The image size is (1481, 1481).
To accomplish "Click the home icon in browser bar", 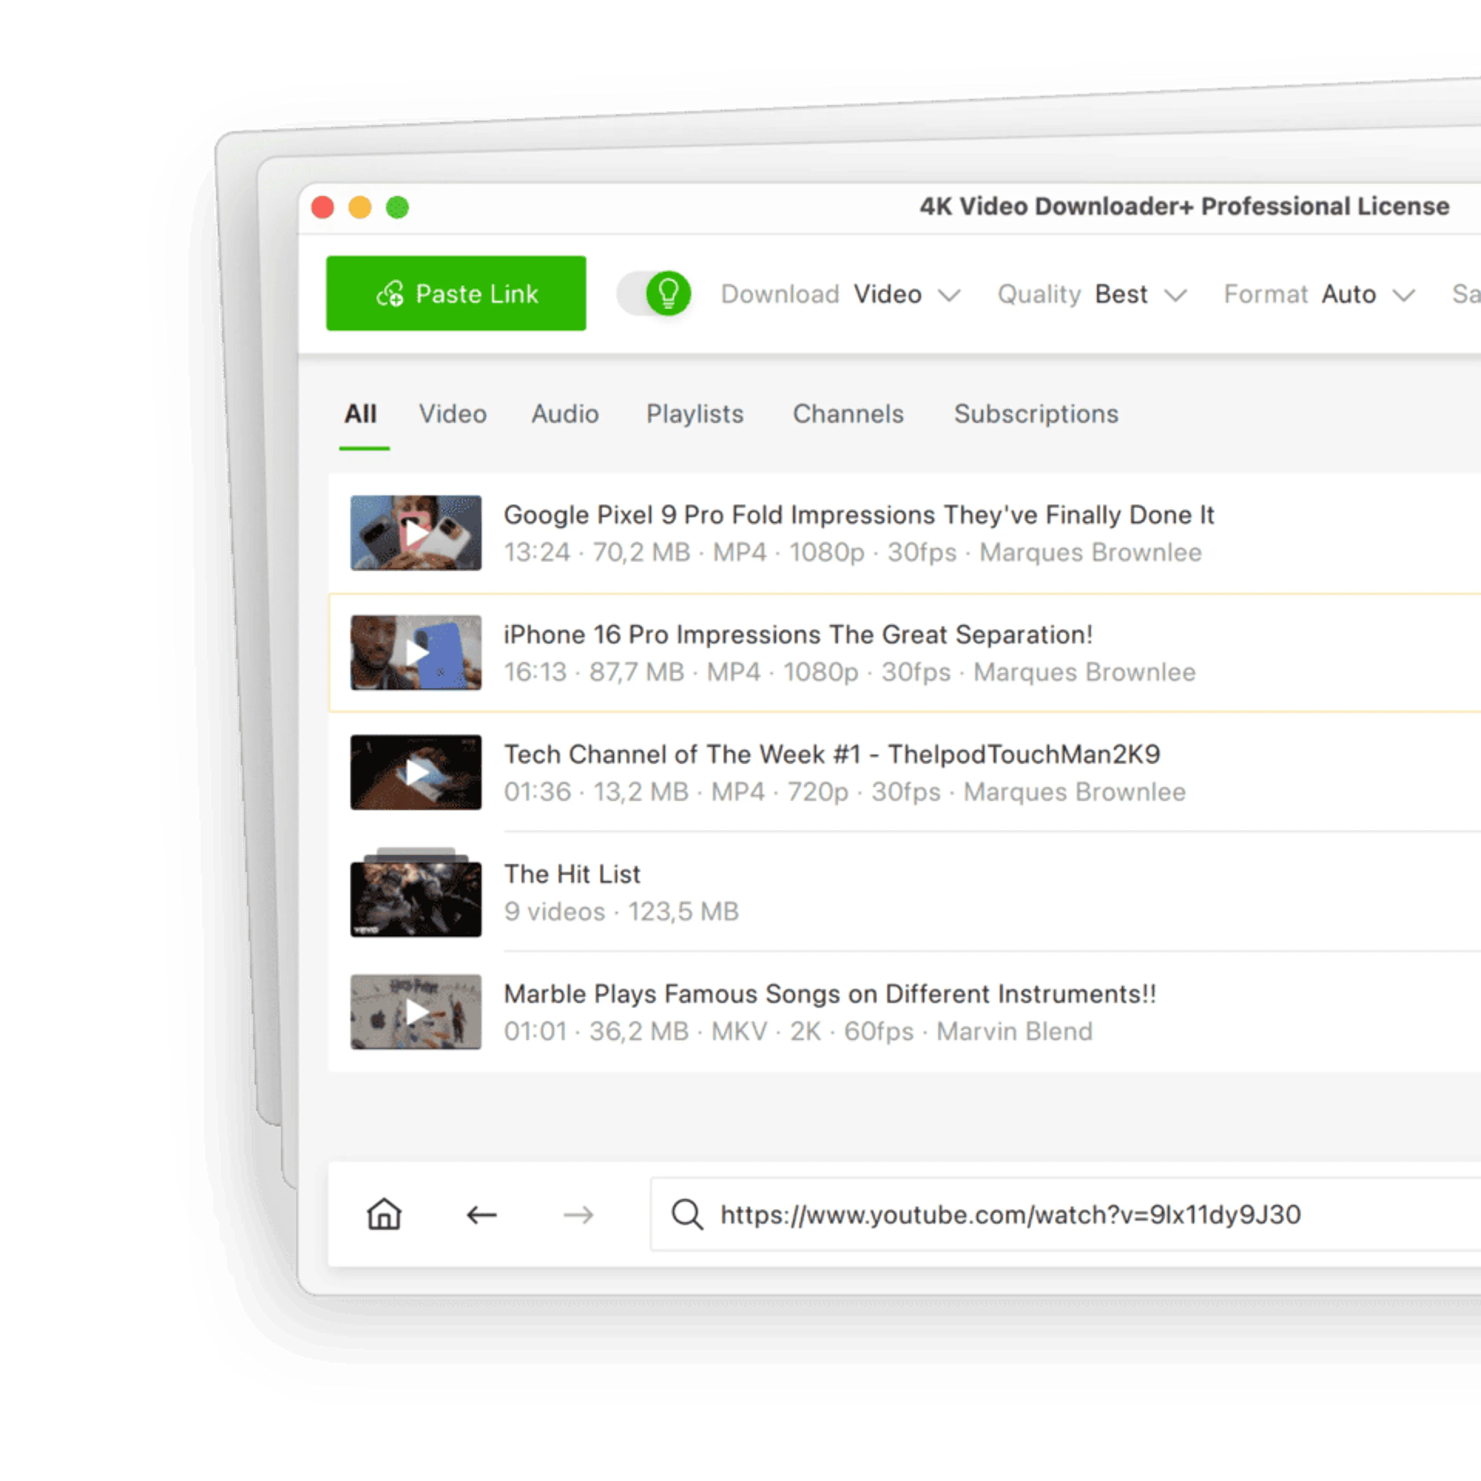I will tap(384, 1214).
